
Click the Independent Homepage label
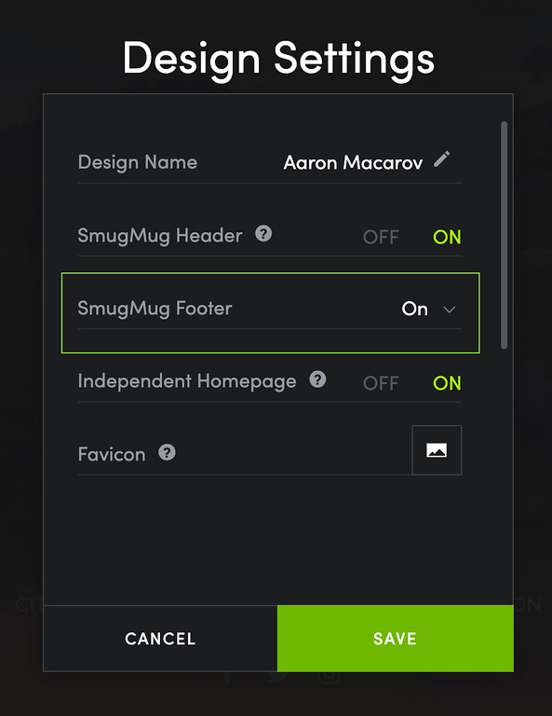(x=187, y=381)
